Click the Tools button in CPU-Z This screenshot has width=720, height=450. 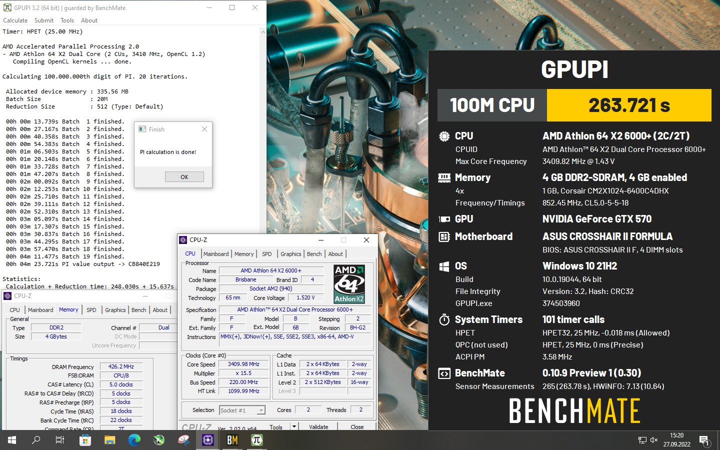pyautogui.click(x=276, y=427)
